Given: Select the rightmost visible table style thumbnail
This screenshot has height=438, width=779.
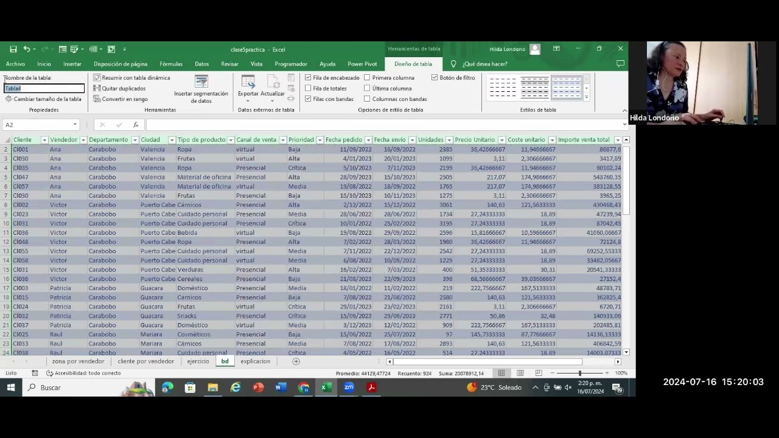Looking at the screenshot, I should tap(566, 88).
